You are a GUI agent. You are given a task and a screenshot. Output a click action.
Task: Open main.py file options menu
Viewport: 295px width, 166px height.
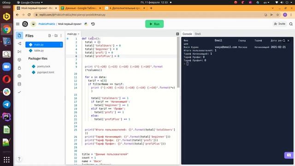coord(61,45)
